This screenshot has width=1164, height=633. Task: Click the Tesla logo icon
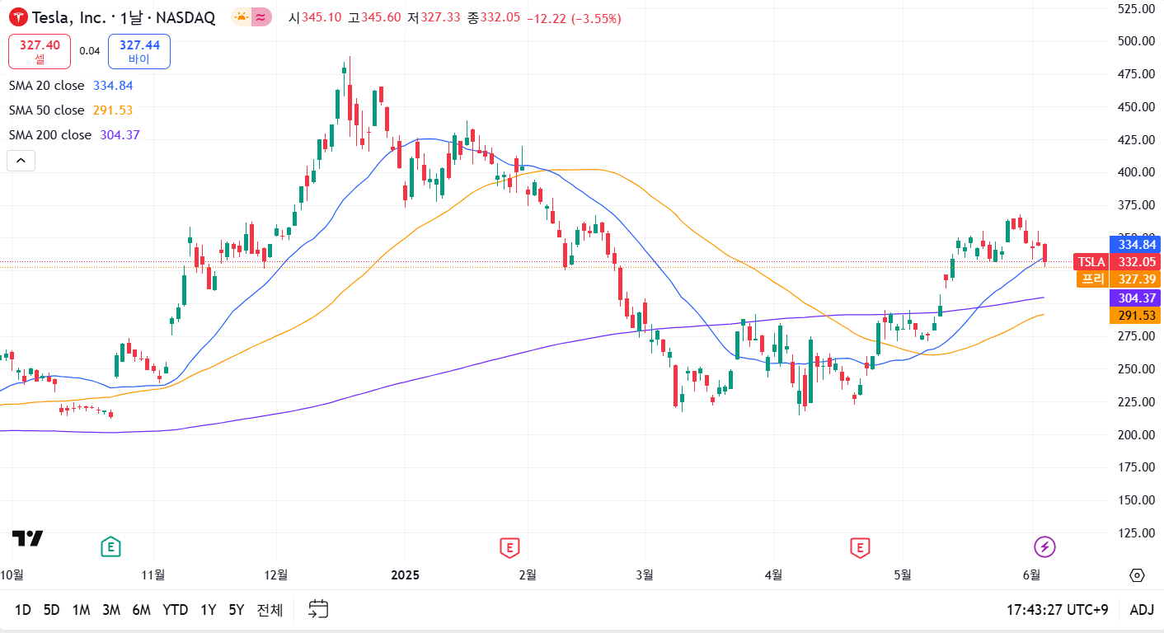[x=18, y=17]
